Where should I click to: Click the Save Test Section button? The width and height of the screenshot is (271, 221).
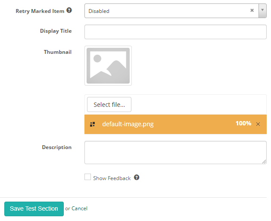tap(34, 209)
